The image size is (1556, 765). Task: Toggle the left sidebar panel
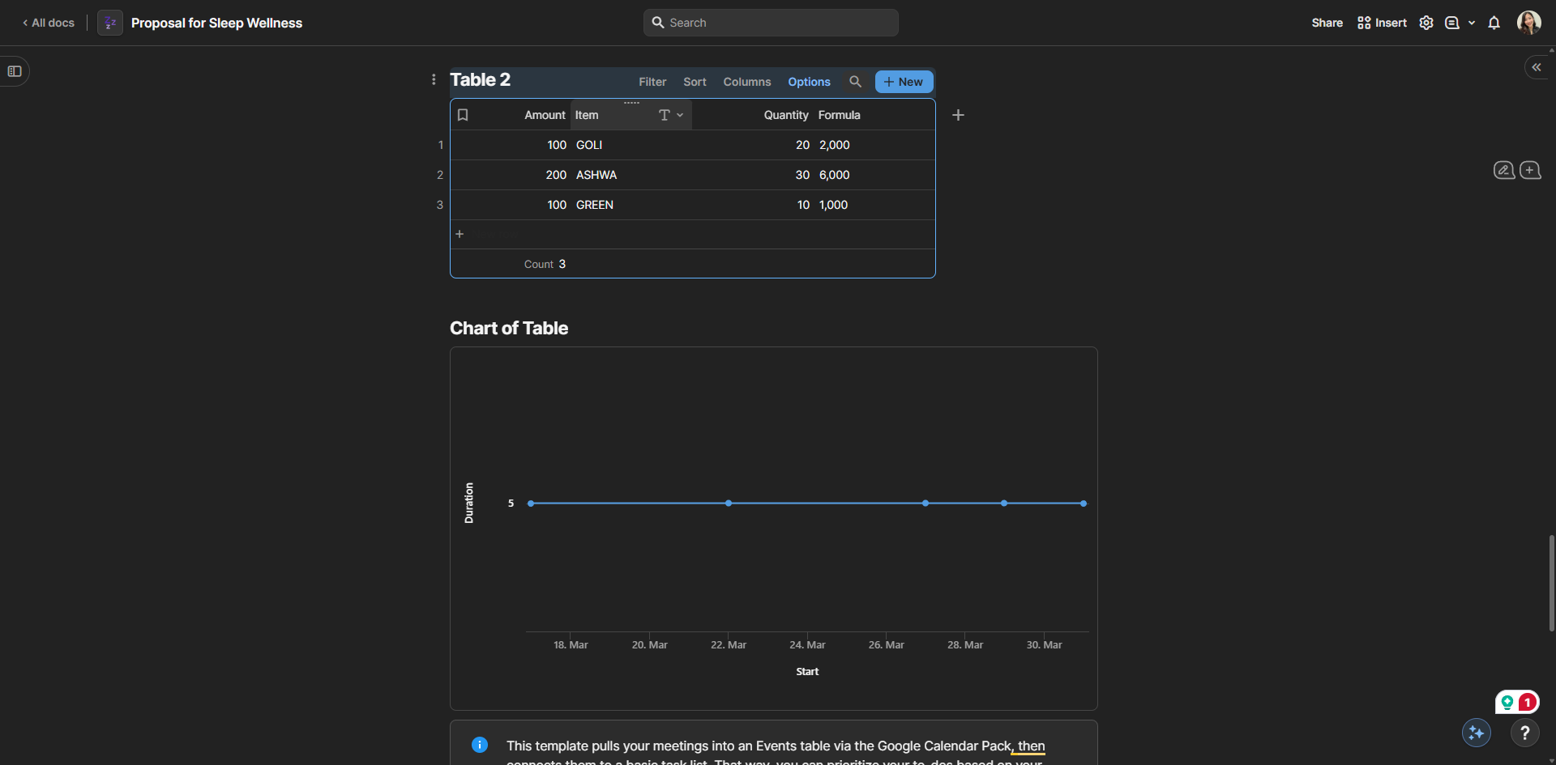[15, 71]
